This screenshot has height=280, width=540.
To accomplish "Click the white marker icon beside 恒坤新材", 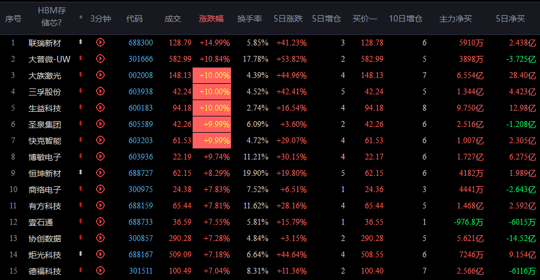I will (80, 172).
